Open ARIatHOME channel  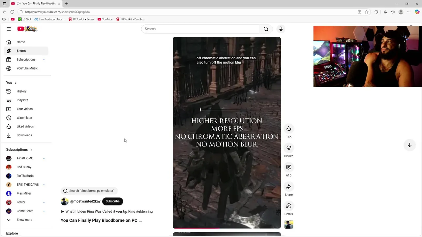26,158
